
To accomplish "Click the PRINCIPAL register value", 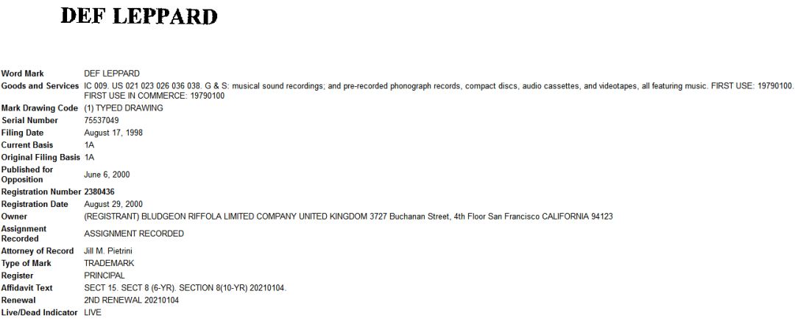I will [x=105, y=276].
